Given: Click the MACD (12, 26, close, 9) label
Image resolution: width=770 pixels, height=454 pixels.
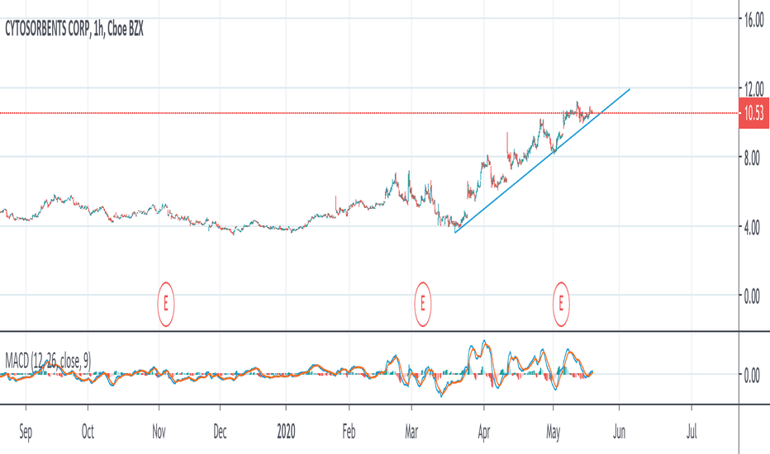Looking at the screenshot, I should point(48,362).
